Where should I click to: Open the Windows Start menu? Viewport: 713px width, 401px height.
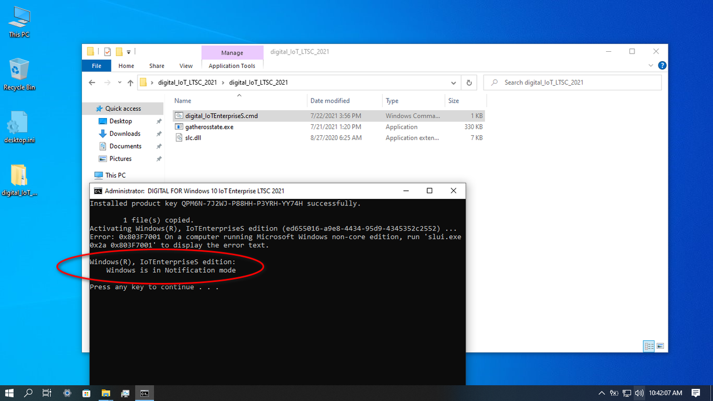(x=9, y=393)
